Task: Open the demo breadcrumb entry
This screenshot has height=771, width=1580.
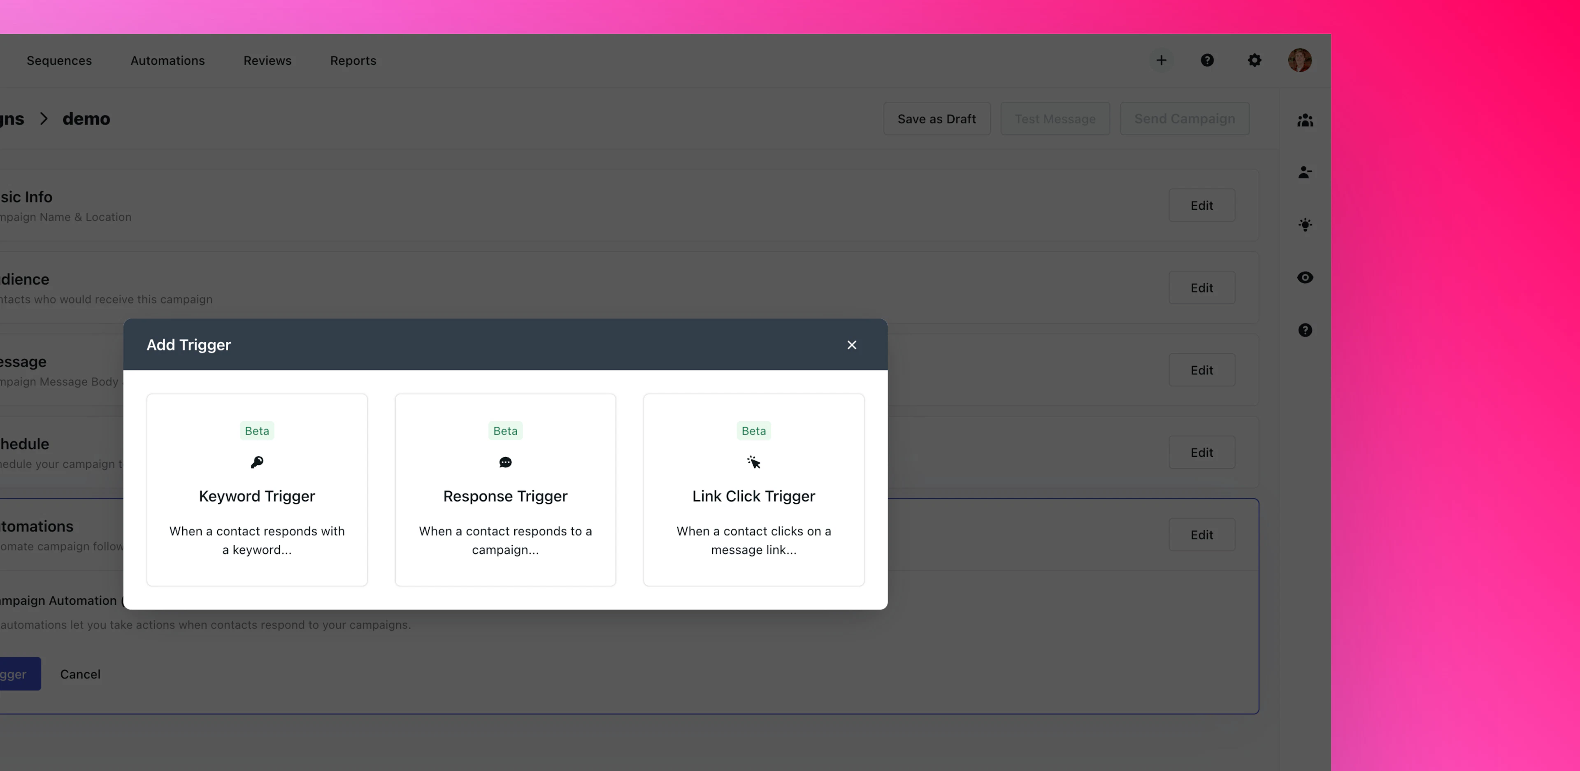Action: point(86,118)
